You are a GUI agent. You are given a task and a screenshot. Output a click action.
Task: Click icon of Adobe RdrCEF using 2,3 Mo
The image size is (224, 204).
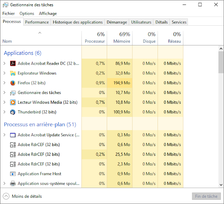[13, 164]
